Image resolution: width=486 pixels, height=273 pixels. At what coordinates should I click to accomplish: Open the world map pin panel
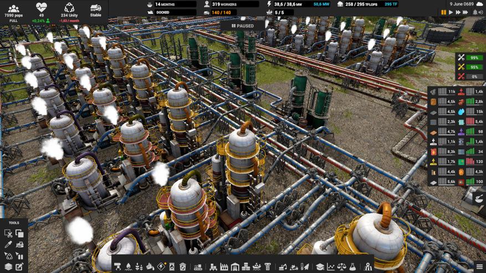[368, 266]
